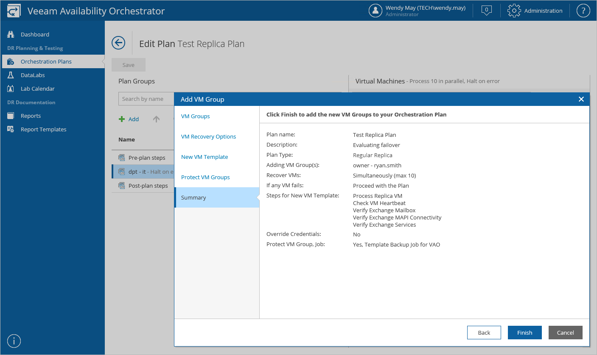Open the notifications counter icon
This screenshot has width=597, height=355.
[487, 11]
